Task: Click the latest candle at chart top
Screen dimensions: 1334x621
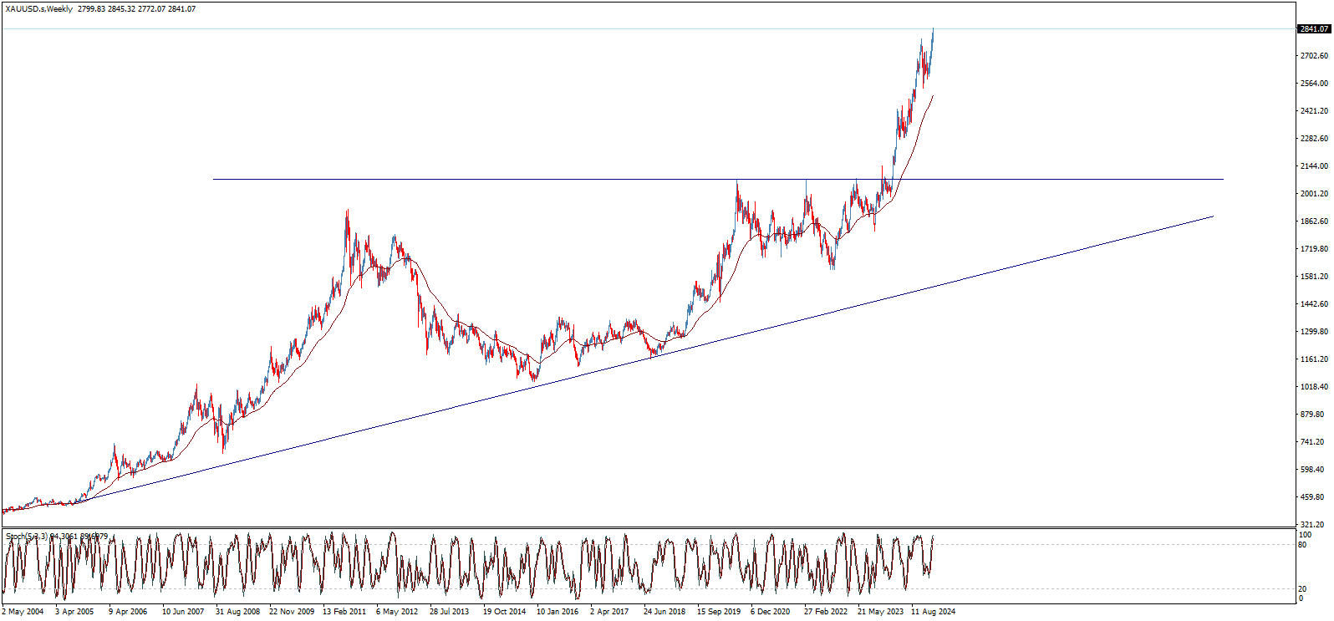Action: [932, 38]
